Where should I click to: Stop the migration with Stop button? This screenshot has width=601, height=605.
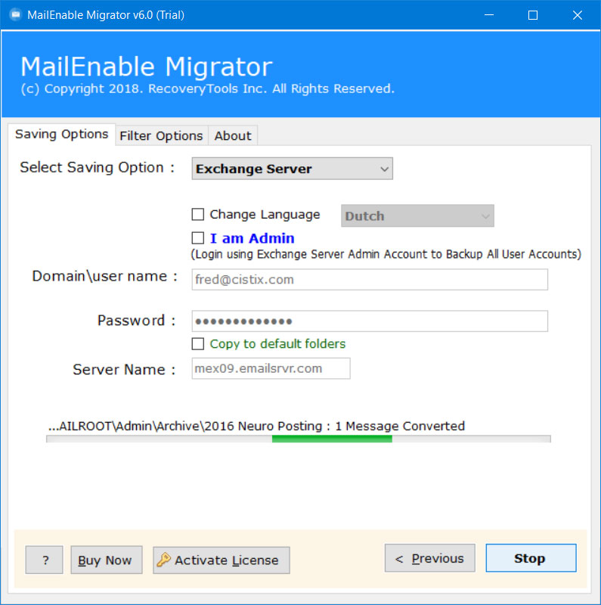[x=531, y=558]
